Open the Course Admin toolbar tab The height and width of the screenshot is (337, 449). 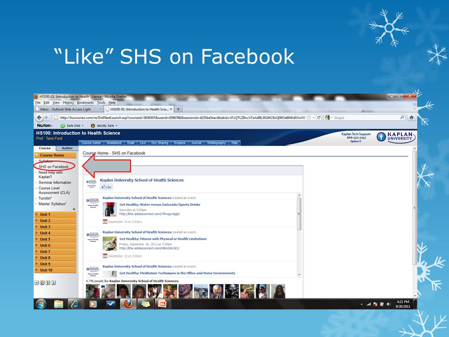tap(91, 143)
